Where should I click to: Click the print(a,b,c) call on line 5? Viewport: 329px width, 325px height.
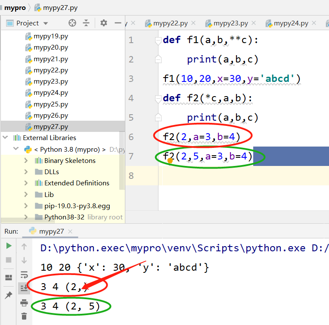[223, 117]
